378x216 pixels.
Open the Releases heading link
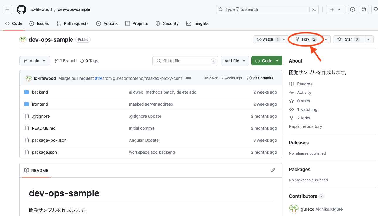299,143
